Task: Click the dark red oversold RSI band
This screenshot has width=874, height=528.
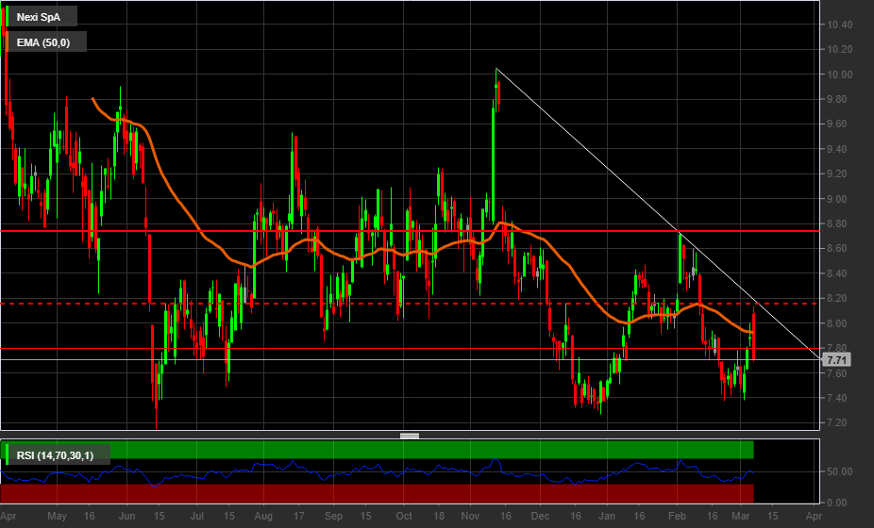Action: click(x=377, y=493)
